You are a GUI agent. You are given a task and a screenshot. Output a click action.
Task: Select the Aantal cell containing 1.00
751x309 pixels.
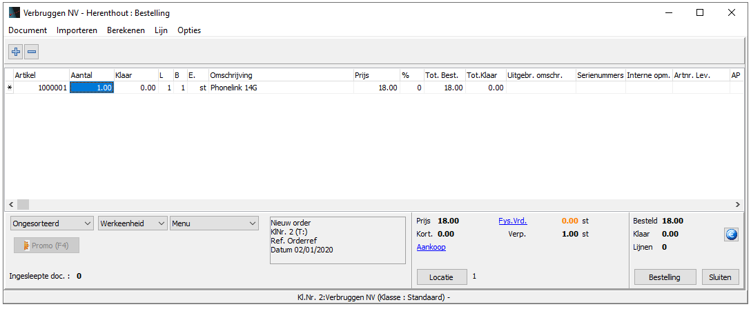tap(92, 88)
